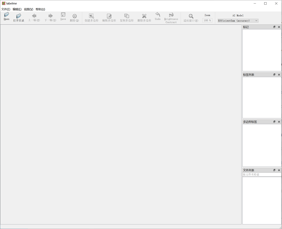Click the Zoom 100 % value field
The height and width of the screenshot is (229, 282).
point(207,21)
